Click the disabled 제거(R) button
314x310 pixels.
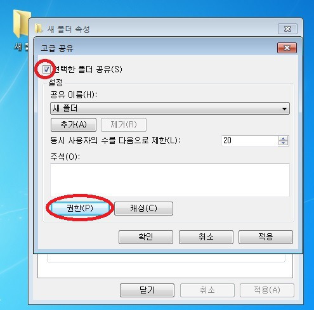coord(124,125)
